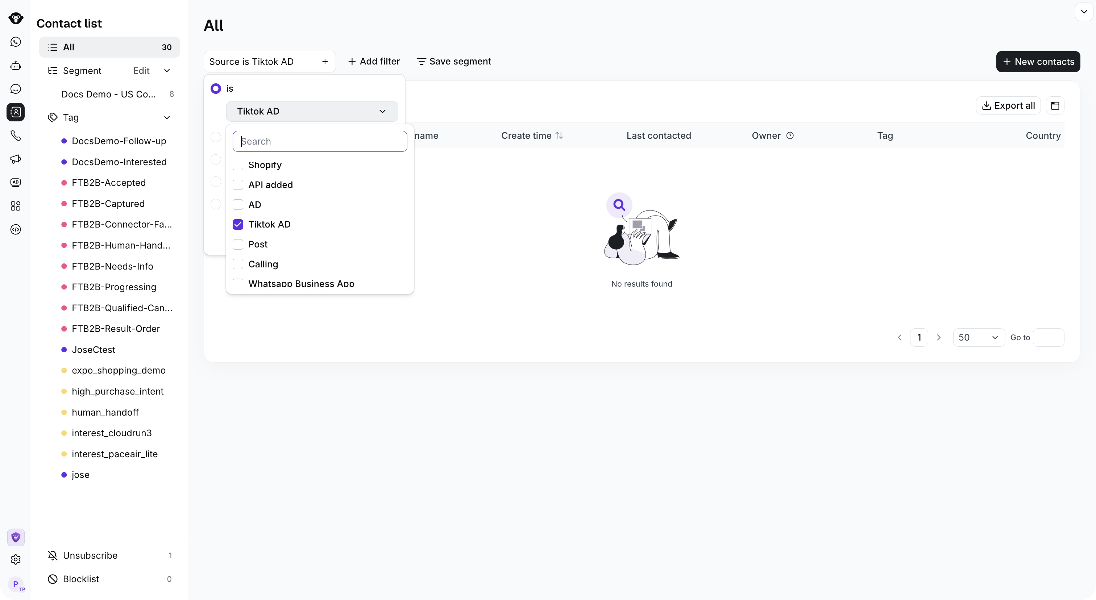Select the All contact list item

point(109,47)
